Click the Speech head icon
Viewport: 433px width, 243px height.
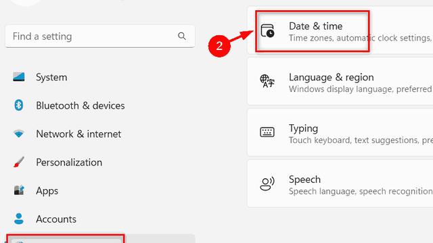click(x=267, y=184)
